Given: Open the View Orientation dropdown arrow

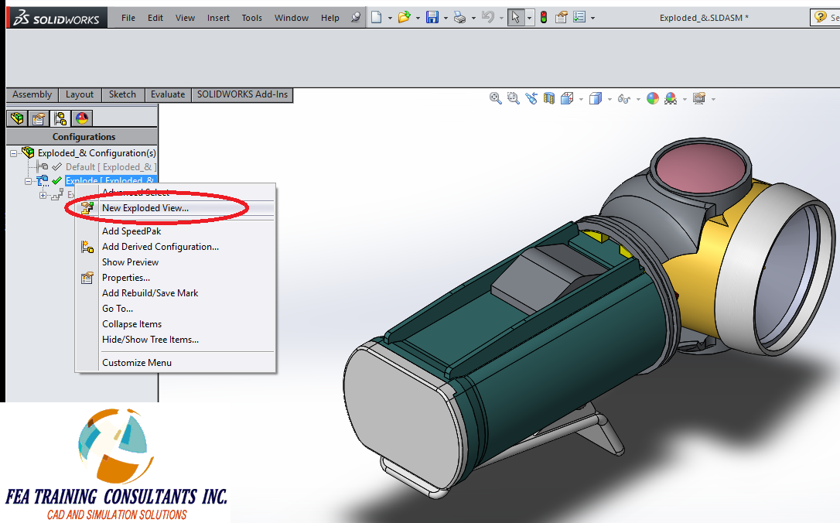Looking at the screenshot, I should (581, 98).
